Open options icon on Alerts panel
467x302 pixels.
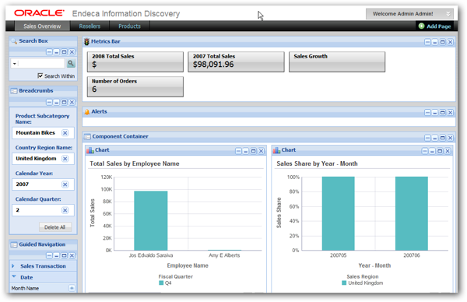(x=427, y=113)
